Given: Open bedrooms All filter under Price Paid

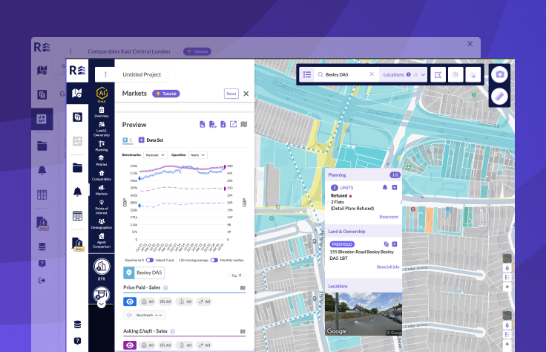Looking at the screenshot, I should 165,302.
